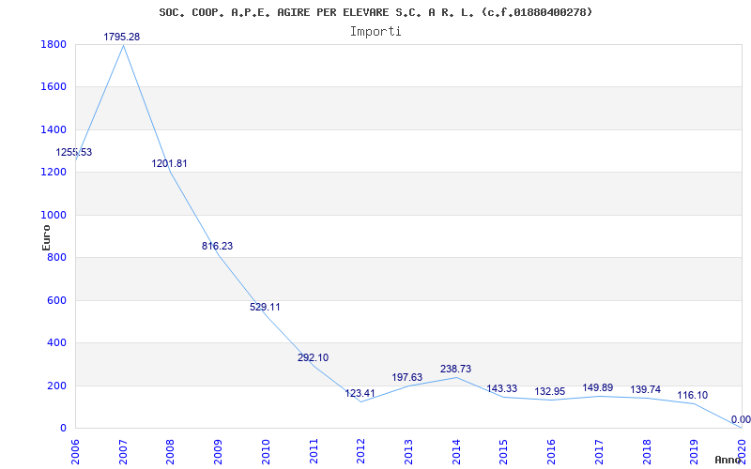Click the 149.89 data label
Viewport: 751px width, 469px height.
pyautogui.click(x=598, y=387)
